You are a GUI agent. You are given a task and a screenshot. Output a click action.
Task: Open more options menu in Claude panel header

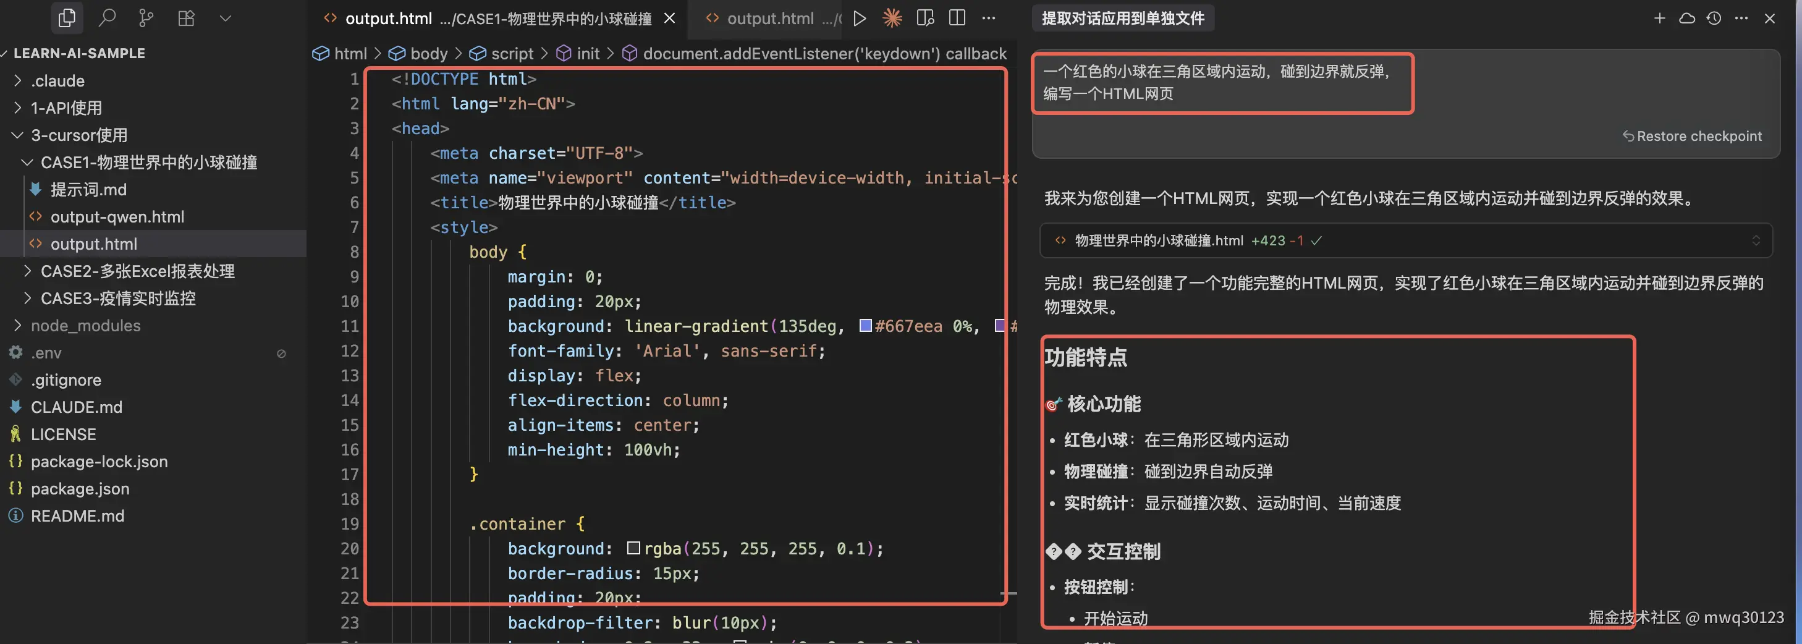[x=1743, y=18]
